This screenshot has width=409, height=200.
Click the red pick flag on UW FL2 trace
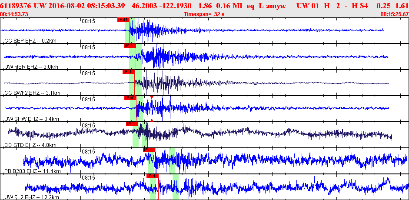tap(152, 176)
